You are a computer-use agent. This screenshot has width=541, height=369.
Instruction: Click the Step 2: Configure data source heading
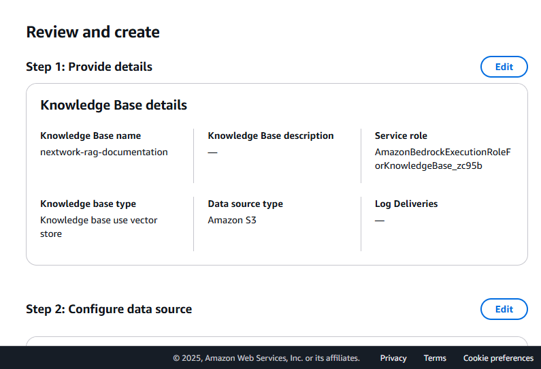pos(109,309)
